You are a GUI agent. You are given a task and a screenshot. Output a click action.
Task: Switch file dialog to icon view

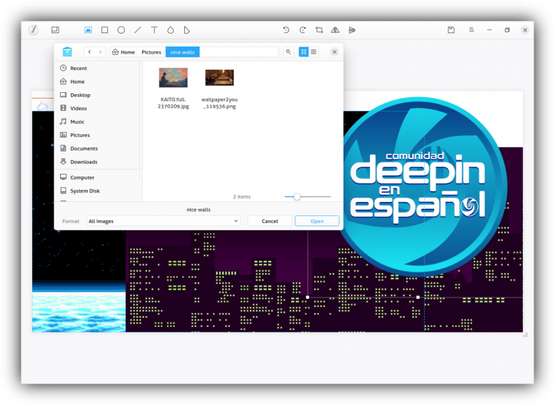304,52
